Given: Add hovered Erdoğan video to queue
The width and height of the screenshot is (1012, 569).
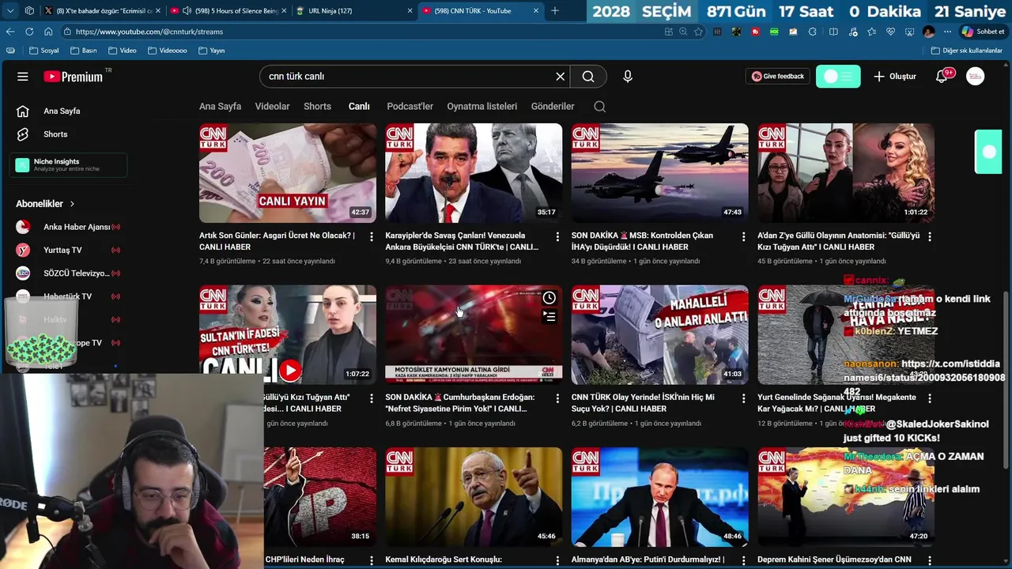Looking at the screenshot, I should pos(549,316).
